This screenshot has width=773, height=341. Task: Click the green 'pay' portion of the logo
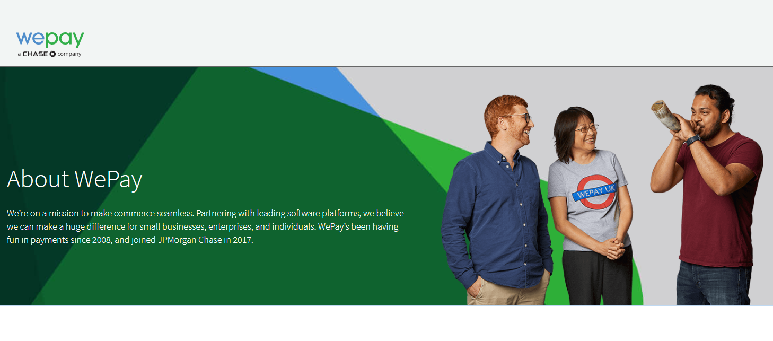pyautogui.click(x=64, y=40)
